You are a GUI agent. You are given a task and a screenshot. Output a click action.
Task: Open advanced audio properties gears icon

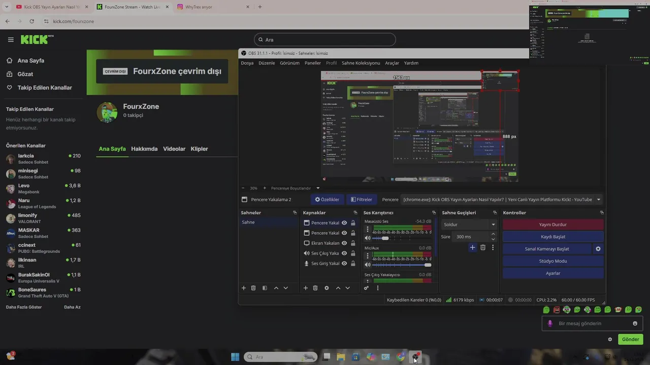(366, 288)
